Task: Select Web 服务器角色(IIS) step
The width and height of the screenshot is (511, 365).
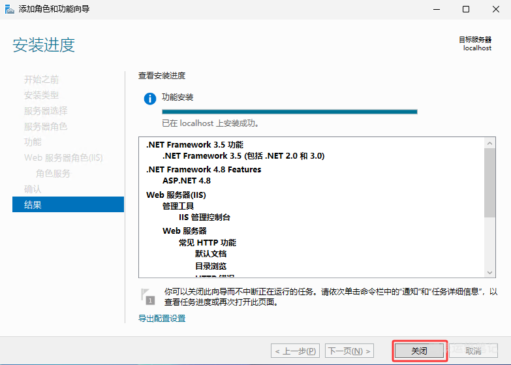Action: pos(63,157)
